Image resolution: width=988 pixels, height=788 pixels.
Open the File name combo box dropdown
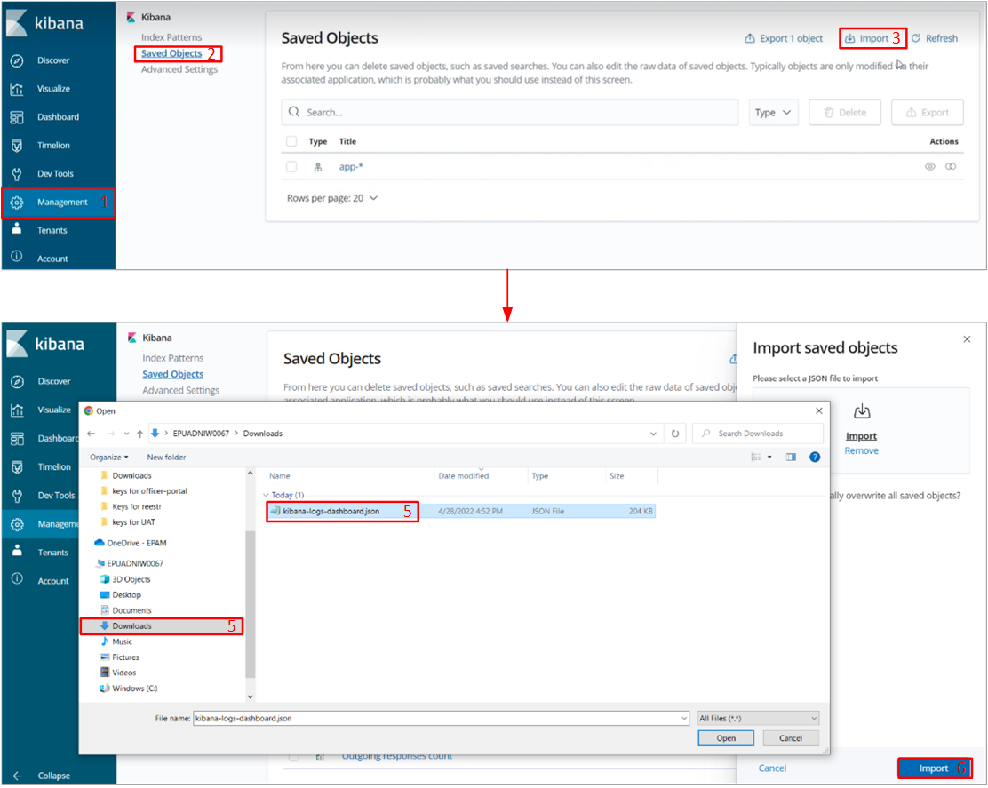pos(684,719)
